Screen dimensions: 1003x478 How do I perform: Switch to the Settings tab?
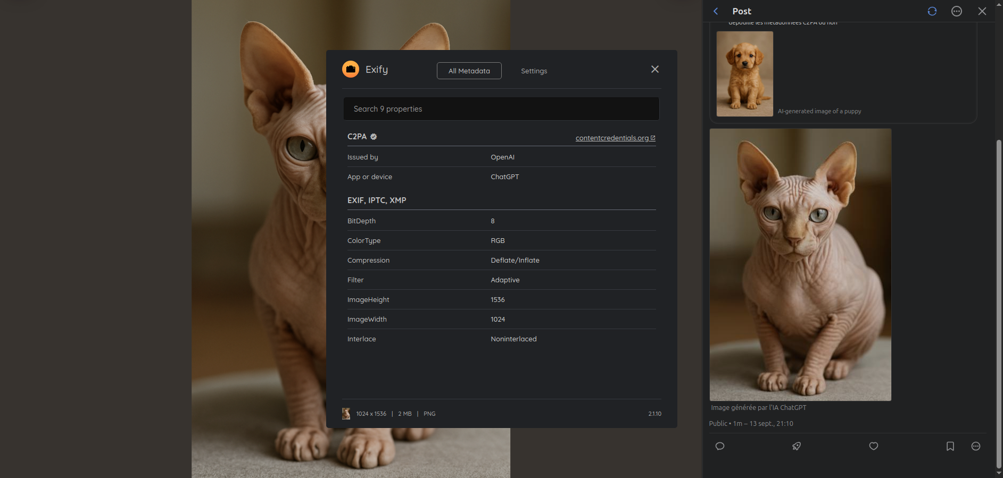point(534,71)
